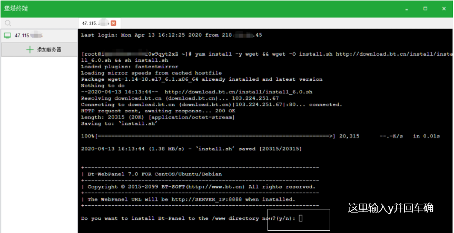Click the '--2020-04-13 16:13:44--' wget URL line
The image size is (454, 233).
point(196,92)
